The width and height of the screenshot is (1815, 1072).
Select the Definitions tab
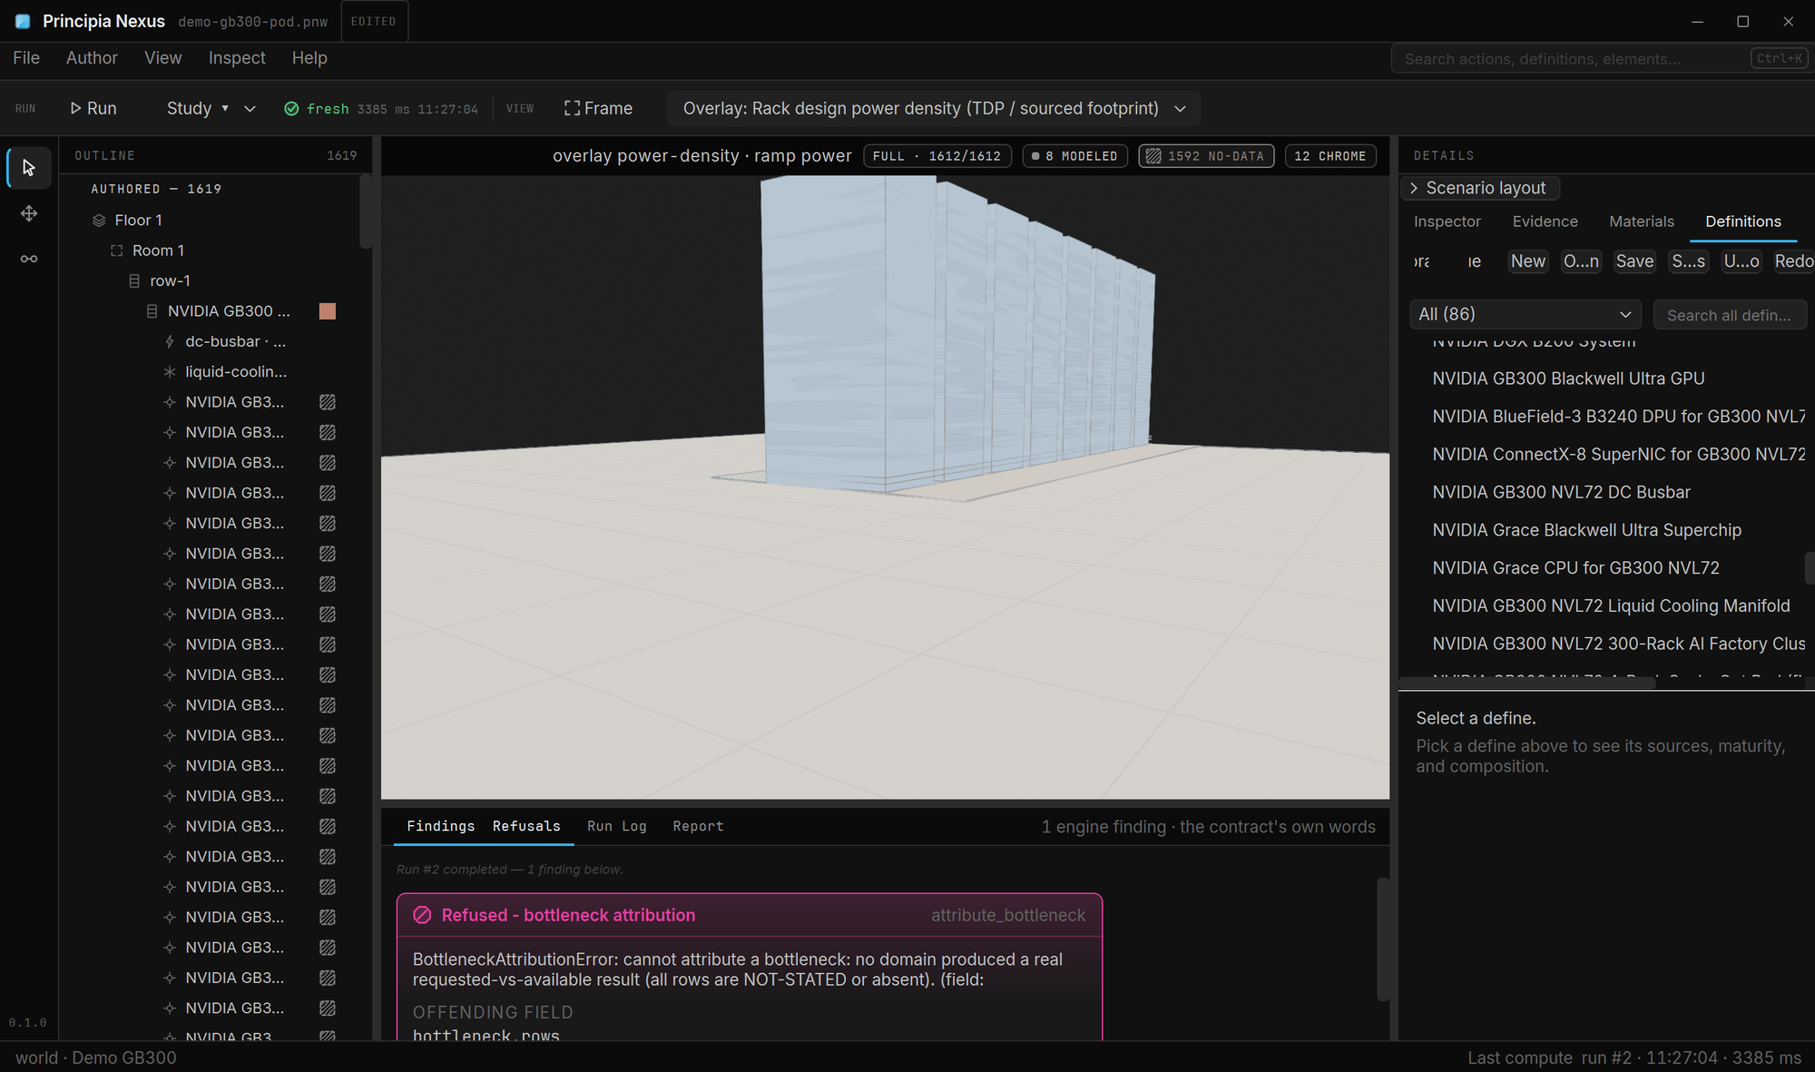tap(1742, 221)
